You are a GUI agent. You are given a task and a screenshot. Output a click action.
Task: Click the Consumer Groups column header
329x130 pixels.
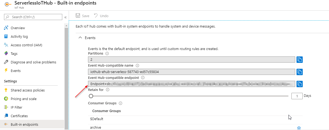107,111
